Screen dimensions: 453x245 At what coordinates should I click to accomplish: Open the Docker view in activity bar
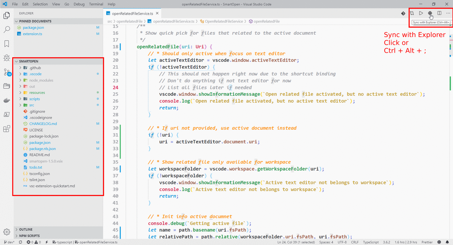6,100
